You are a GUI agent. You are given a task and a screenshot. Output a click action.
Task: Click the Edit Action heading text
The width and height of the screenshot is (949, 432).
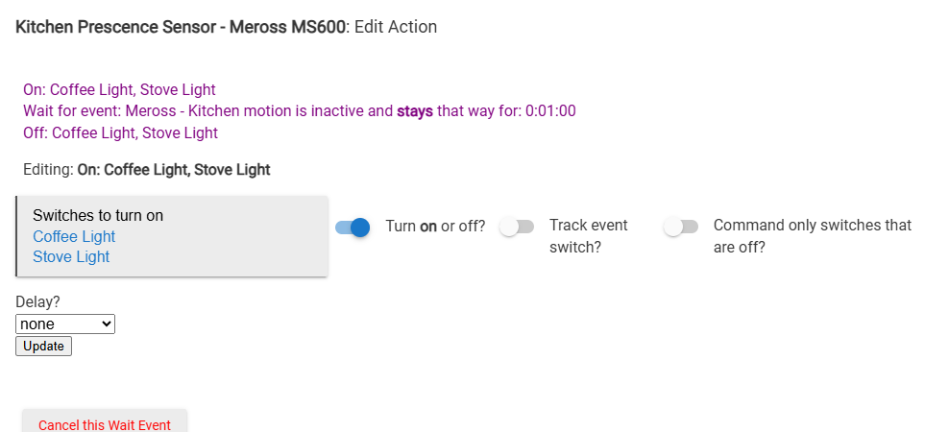[x=396, y=27]
